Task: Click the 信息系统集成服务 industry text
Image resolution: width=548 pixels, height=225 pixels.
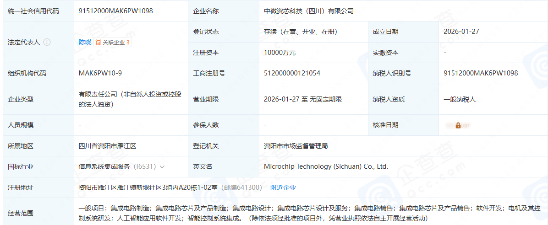Action: (x=104, y=166)
